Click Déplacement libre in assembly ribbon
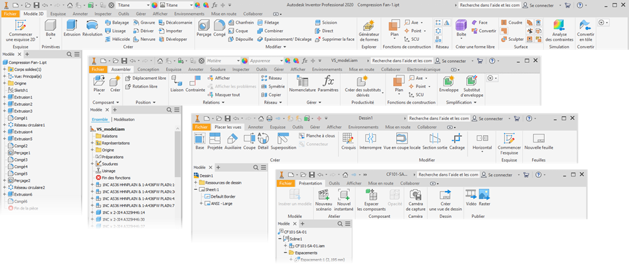Viewport: 629px width, 265px height. (x=146, y=78)
